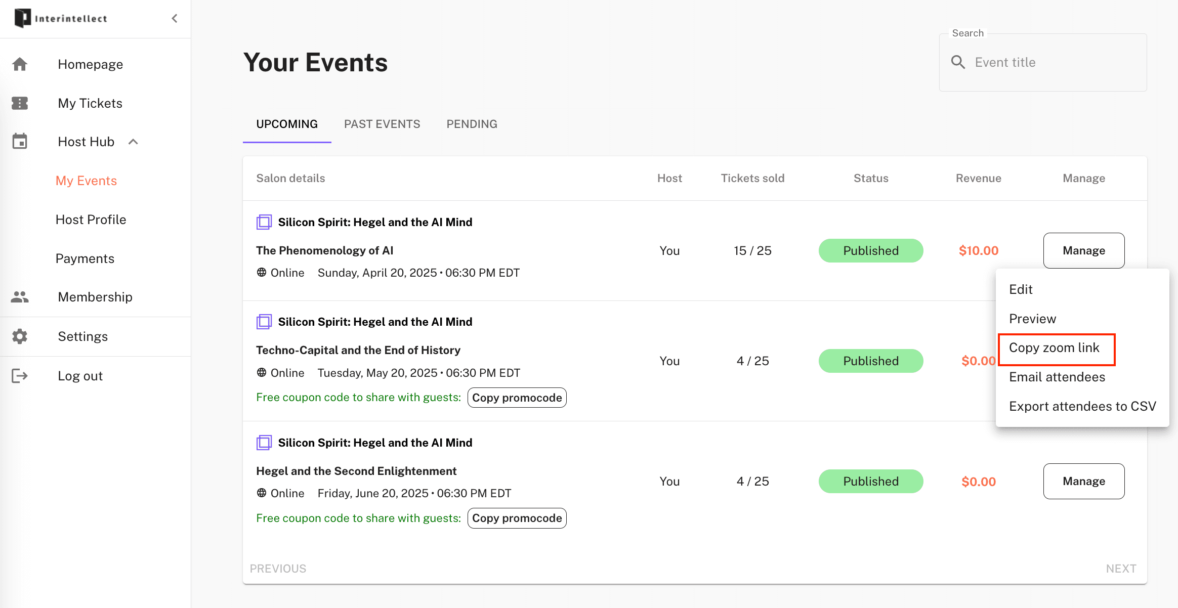Click the $0.00 revenue of June 20 event

(x=979, y=481)
